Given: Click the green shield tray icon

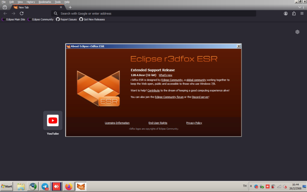Looking at the screenshot, I should [262, 186].
